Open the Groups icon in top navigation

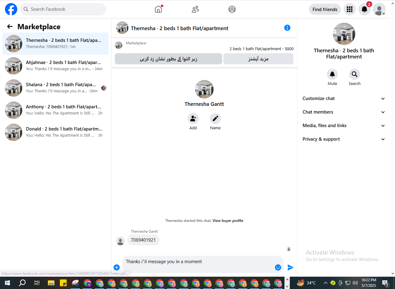click(x=232, y=9)
